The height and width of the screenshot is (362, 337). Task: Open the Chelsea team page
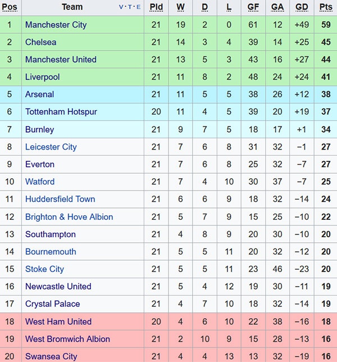(x=40, y=42)
